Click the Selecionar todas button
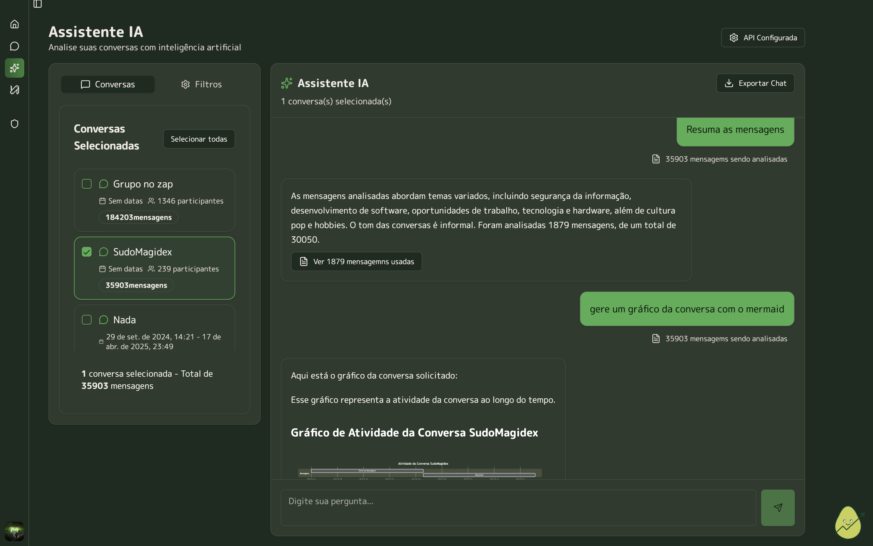 click(x=199, y=139)
